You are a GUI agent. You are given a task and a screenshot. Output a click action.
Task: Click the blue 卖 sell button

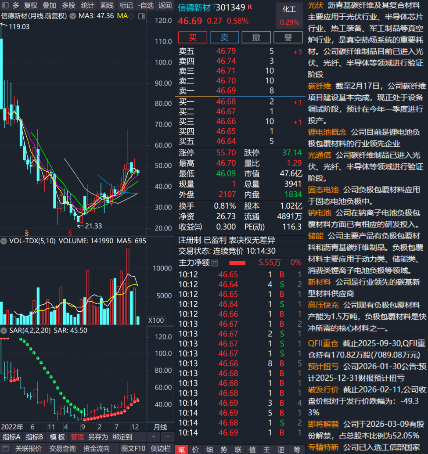(x=224, y=37)
